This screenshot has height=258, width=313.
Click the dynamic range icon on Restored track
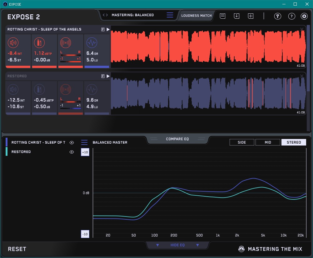point(92,89)
